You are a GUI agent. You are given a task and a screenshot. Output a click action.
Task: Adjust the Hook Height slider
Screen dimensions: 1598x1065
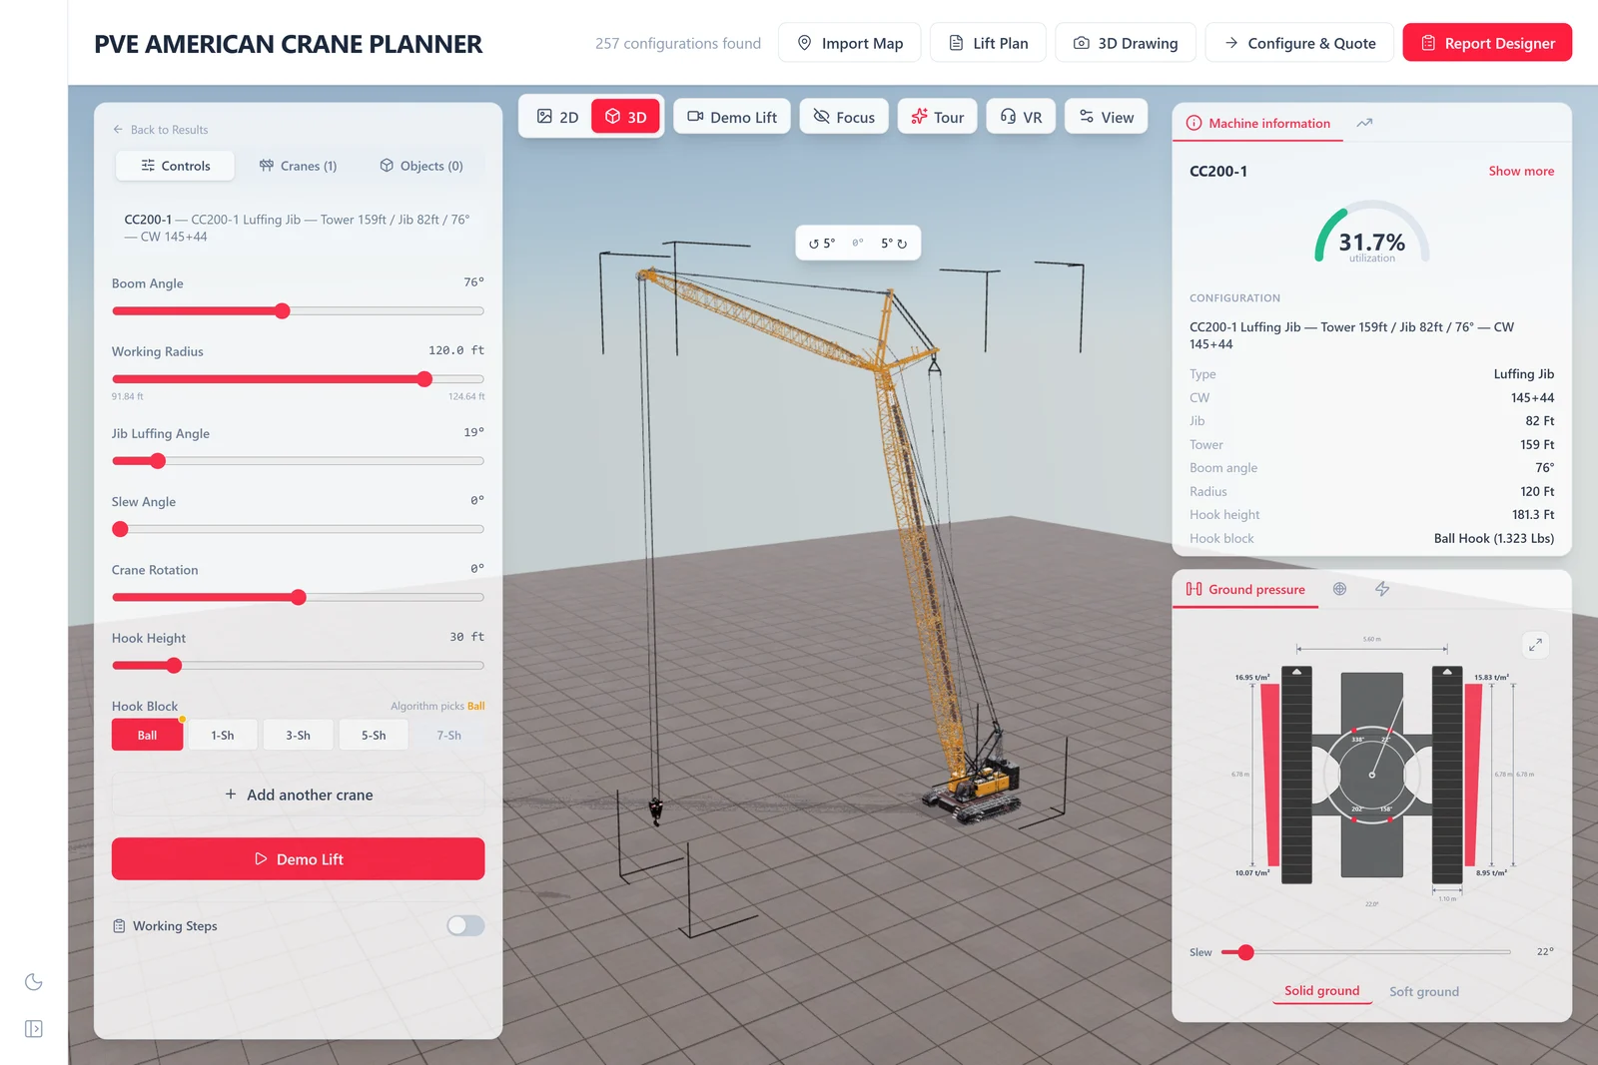coord(298,665)
